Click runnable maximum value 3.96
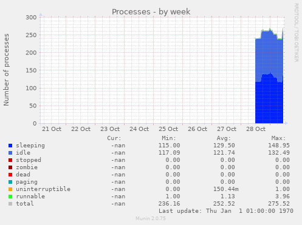This screenshot has height=225, width=302. pyautogui.click(x=283, y=196)
